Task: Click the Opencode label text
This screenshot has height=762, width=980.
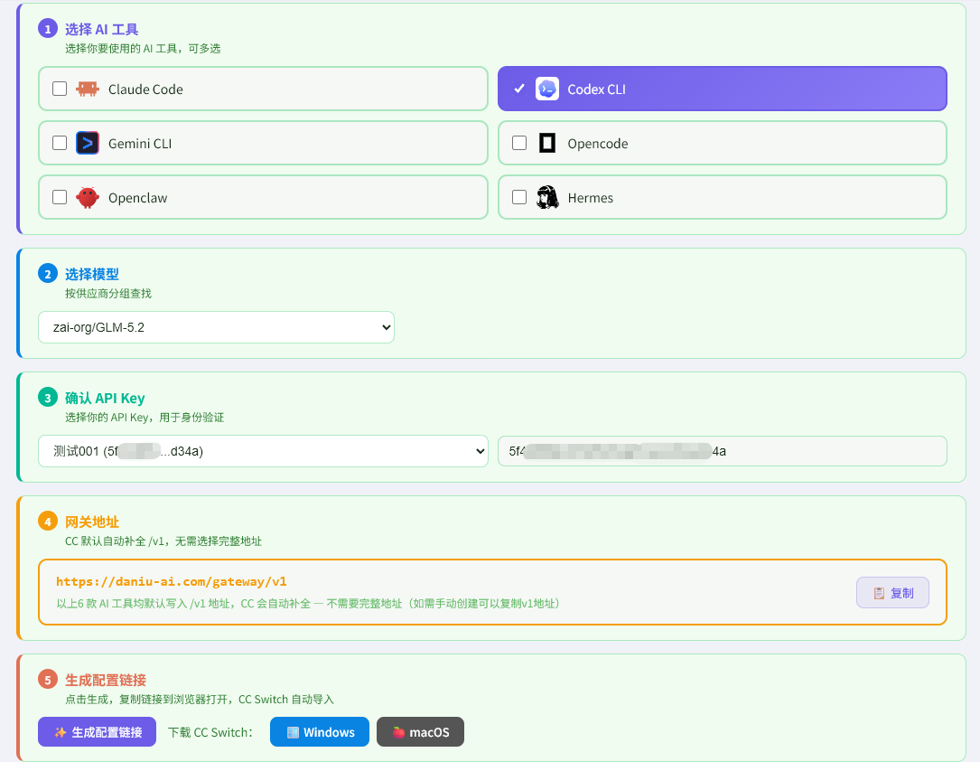Action: 598,144
